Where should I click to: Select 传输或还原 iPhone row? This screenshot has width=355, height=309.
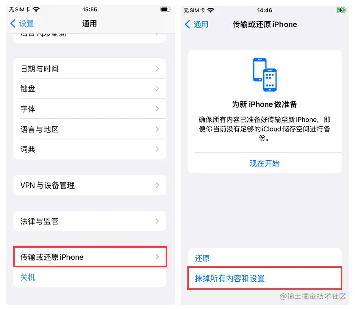tap(90, 257)
